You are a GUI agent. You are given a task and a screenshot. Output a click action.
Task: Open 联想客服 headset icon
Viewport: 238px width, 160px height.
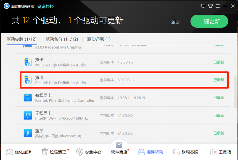coord(176,152)
